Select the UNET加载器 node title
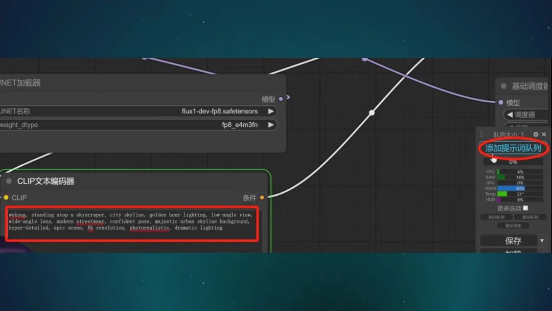This screenshot has width=552, height=311. 20,83
